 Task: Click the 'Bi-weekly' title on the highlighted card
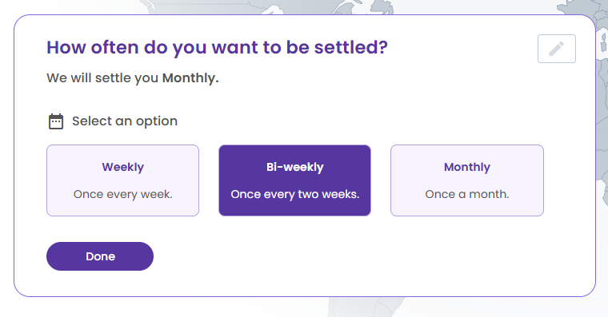pyautogui.click(x=294, y=167)
